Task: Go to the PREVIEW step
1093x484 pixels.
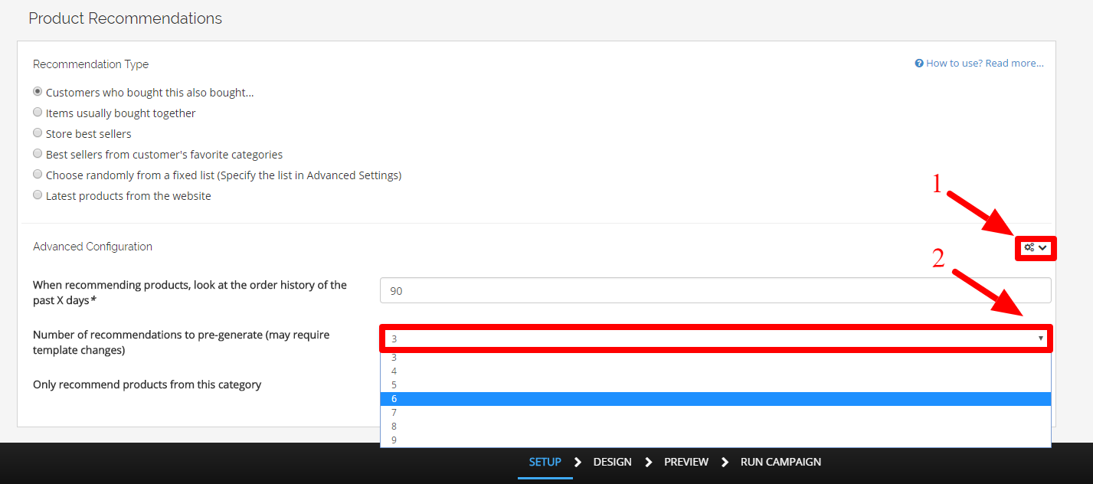Action: [x=686, y=462]
